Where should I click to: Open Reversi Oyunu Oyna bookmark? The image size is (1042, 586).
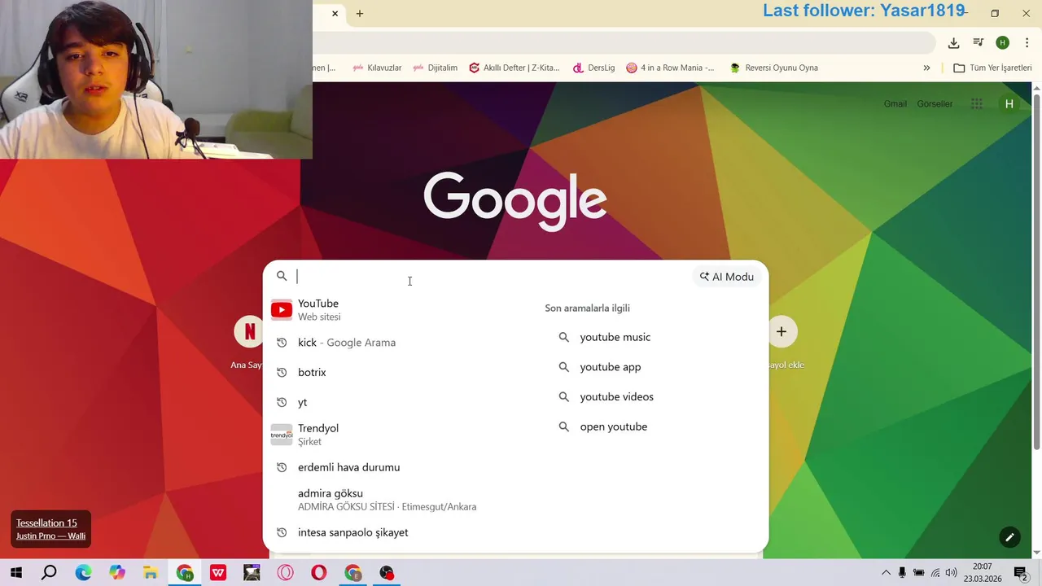pos(773,68)
